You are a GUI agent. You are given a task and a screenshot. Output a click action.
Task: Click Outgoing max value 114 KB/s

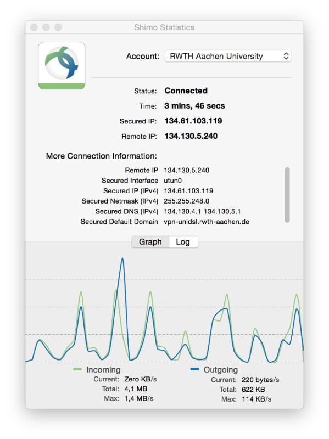tap(256, 399)
